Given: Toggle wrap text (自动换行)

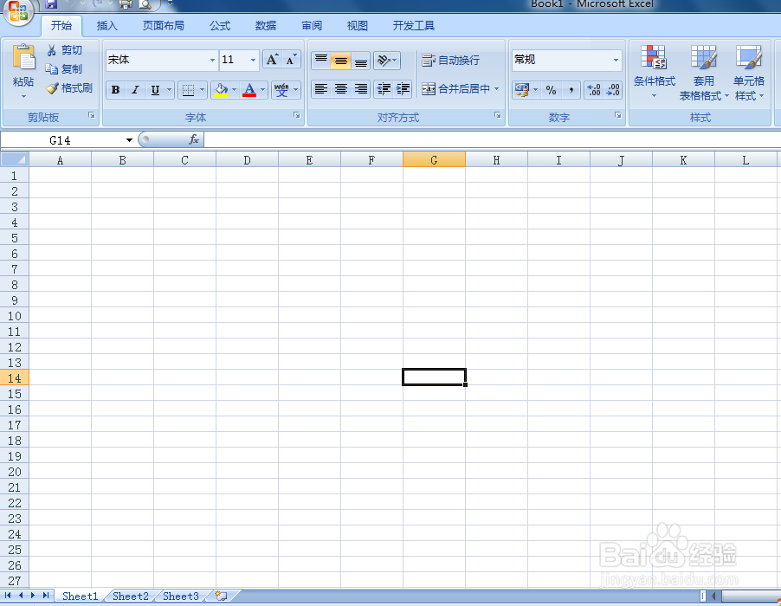Looking at the screenshot, I should (x=450, y=61).
